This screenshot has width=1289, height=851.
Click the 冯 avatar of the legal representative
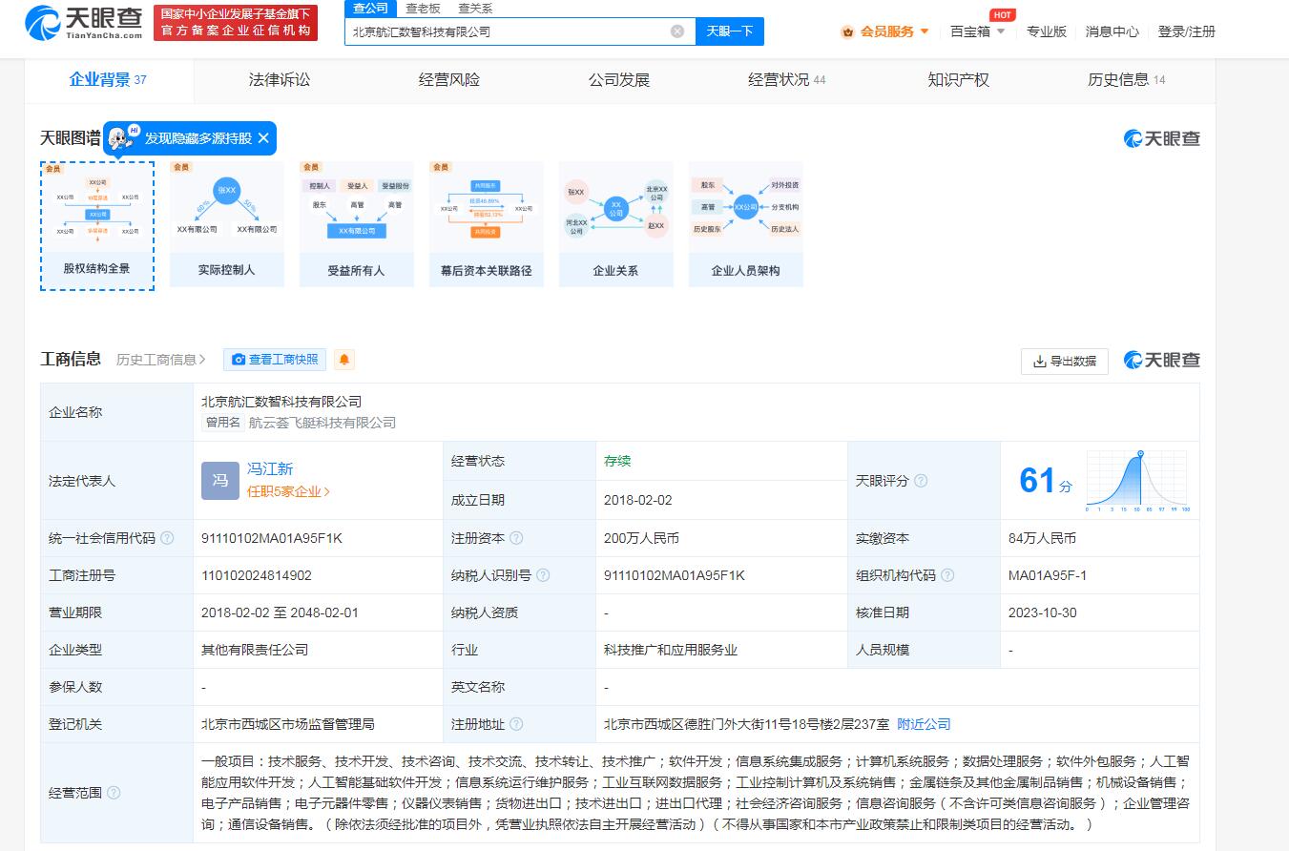pyautogui.click(x=220, y=480)
